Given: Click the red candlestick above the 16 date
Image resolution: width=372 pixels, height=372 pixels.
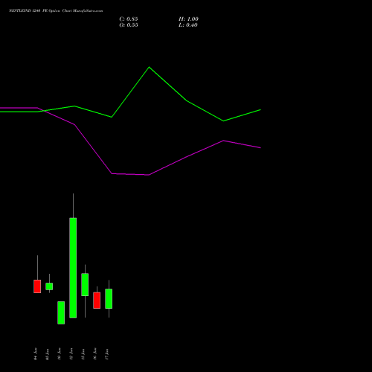Looking at the screenshot, I should coord(97,301).
